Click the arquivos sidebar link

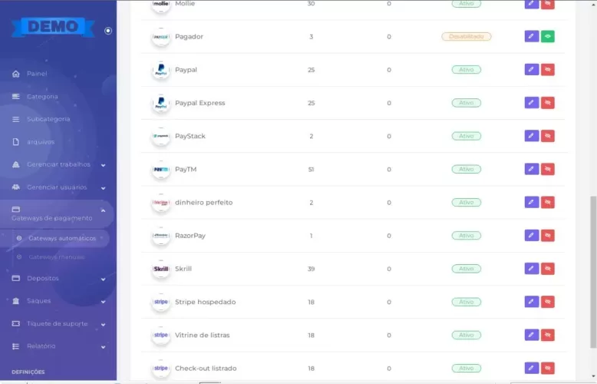(x=41, y=142)
